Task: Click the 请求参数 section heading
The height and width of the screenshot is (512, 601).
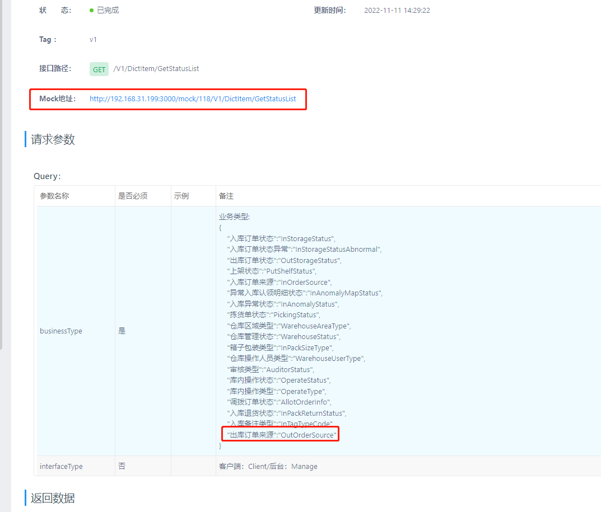Action: 53,140
